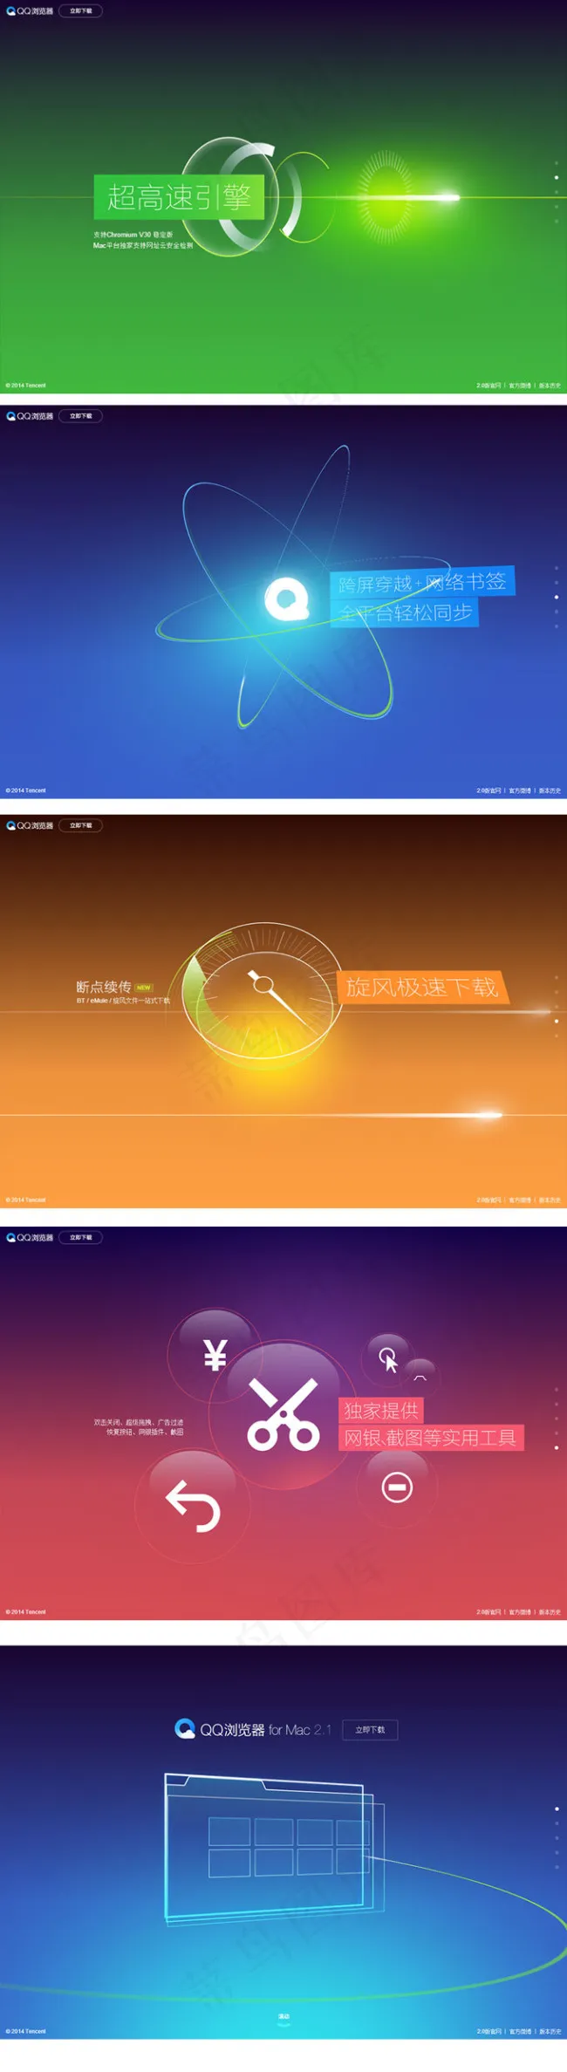Image resolution: width=567 pixels, height=2072 pixels.
Task: Click the 超高速引擎 green banner
Action: click(179, 197)
